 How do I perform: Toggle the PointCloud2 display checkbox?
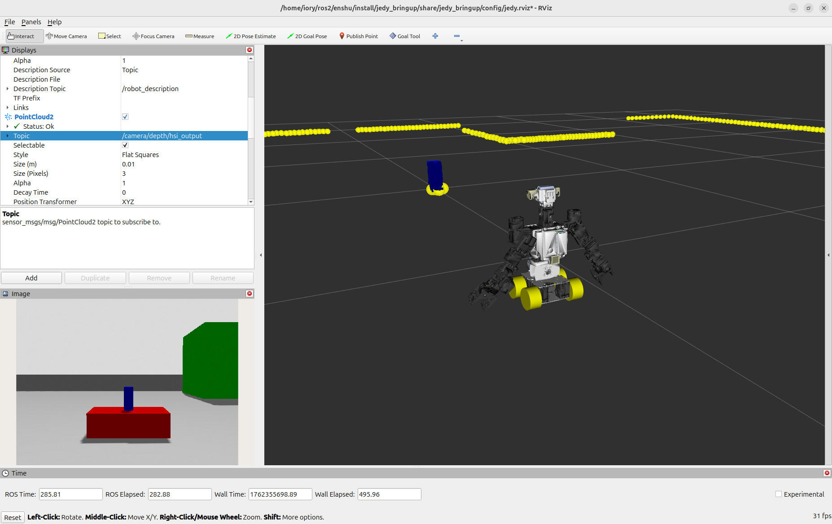click(x=125, y=117)
